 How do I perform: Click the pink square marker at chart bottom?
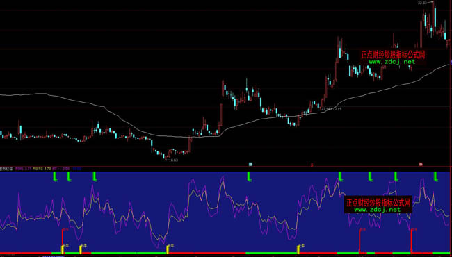tap(421, 165)
